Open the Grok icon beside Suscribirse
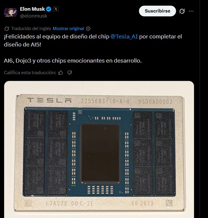Image resolution: width=208 pixels, height=218 pixels. [x=182, y=11]
